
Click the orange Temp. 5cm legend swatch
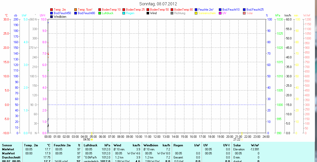pyautogui.click(x=76, y=10)
